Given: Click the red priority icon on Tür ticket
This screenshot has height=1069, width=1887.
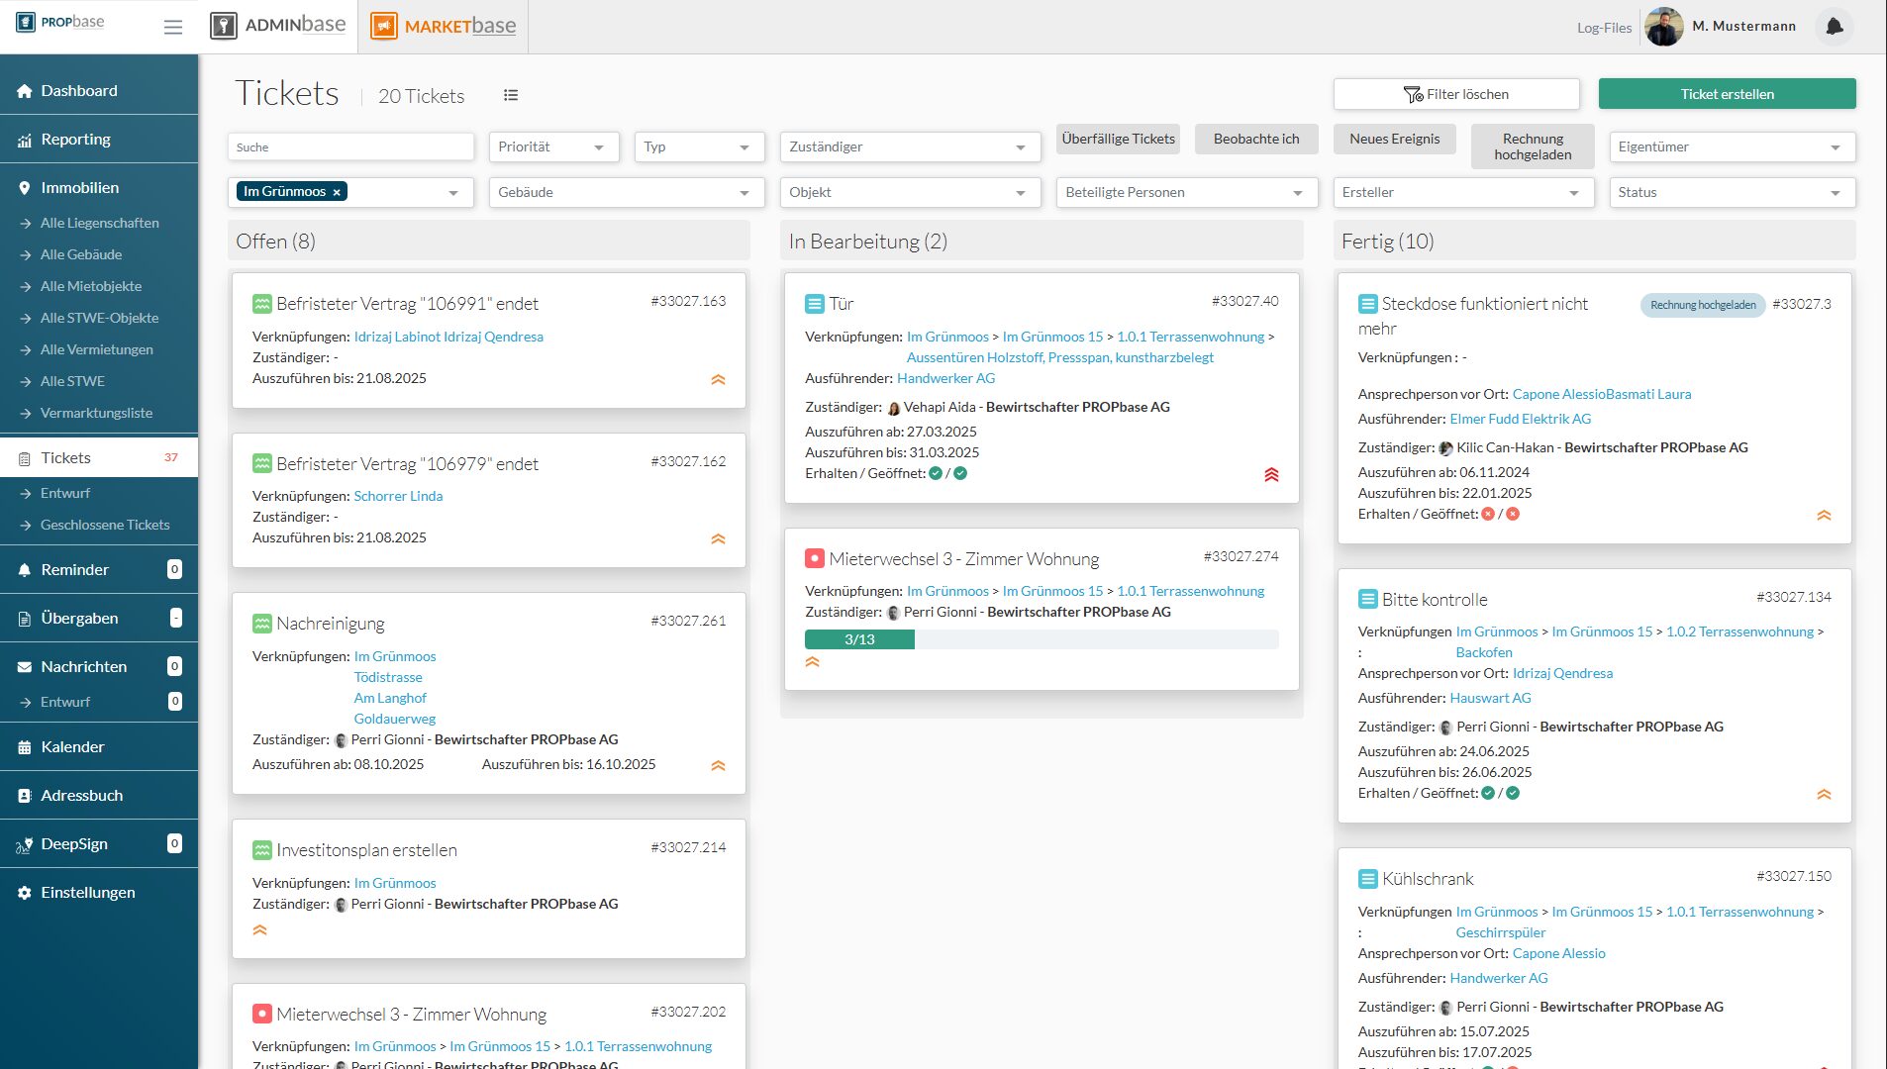Looking at the screenshot, I should (1271, 475).
